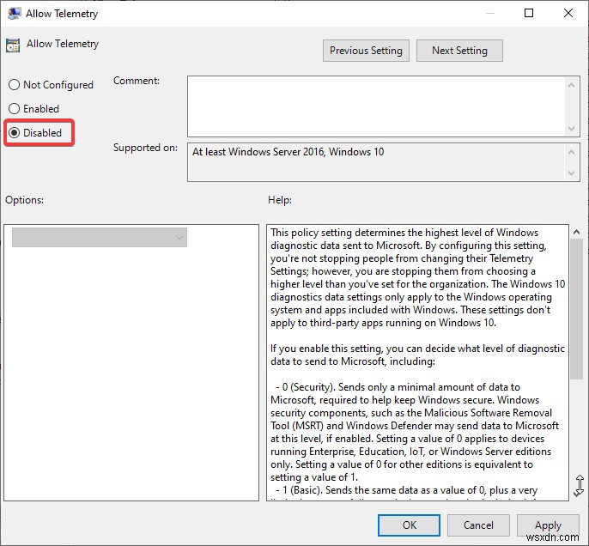Image resolution: width=589 pixels, height=546 pixels.
Task: Confirm with the OK button
Action: (x=409, y=525)
